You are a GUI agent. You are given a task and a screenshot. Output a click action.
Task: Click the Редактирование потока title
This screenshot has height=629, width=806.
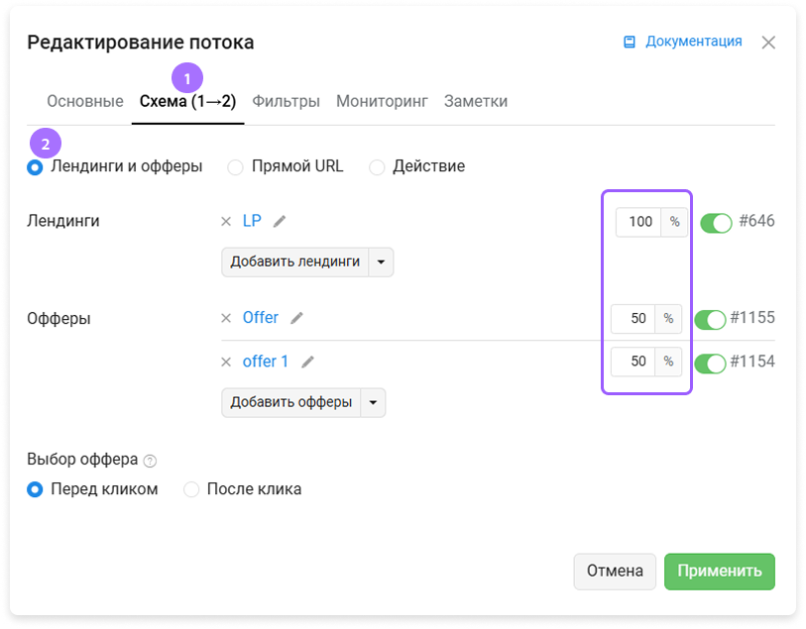point(141,43)
